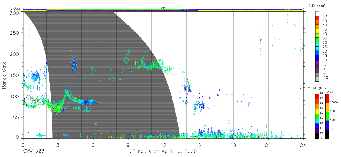Click the '18' tick label on the UT hours axis
This screenshot has height=157, width=341.
[233, 145]
